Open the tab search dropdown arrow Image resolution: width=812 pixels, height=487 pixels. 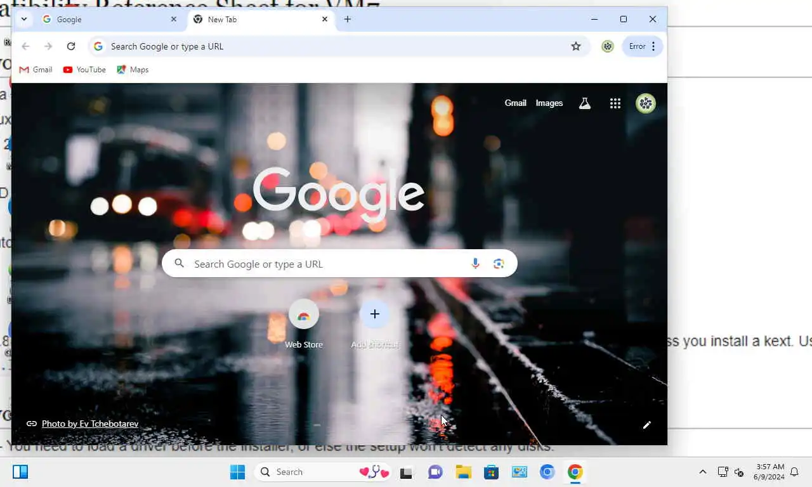[x=23, y=20]
